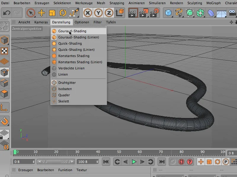Activate the Move tool in top toolbar
The image size is (237, 177).
click(41, 13)
